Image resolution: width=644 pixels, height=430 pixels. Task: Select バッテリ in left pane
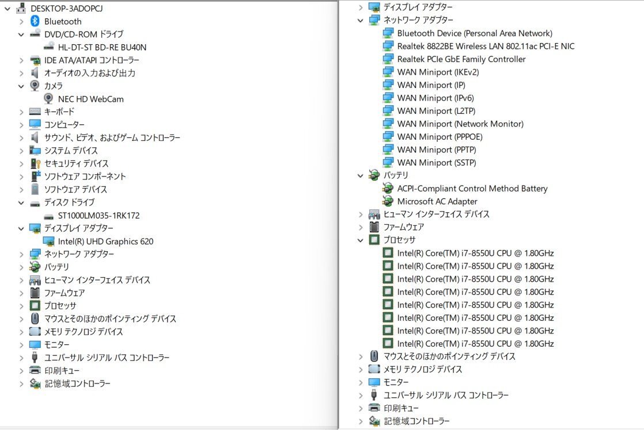tap(56, 267)
